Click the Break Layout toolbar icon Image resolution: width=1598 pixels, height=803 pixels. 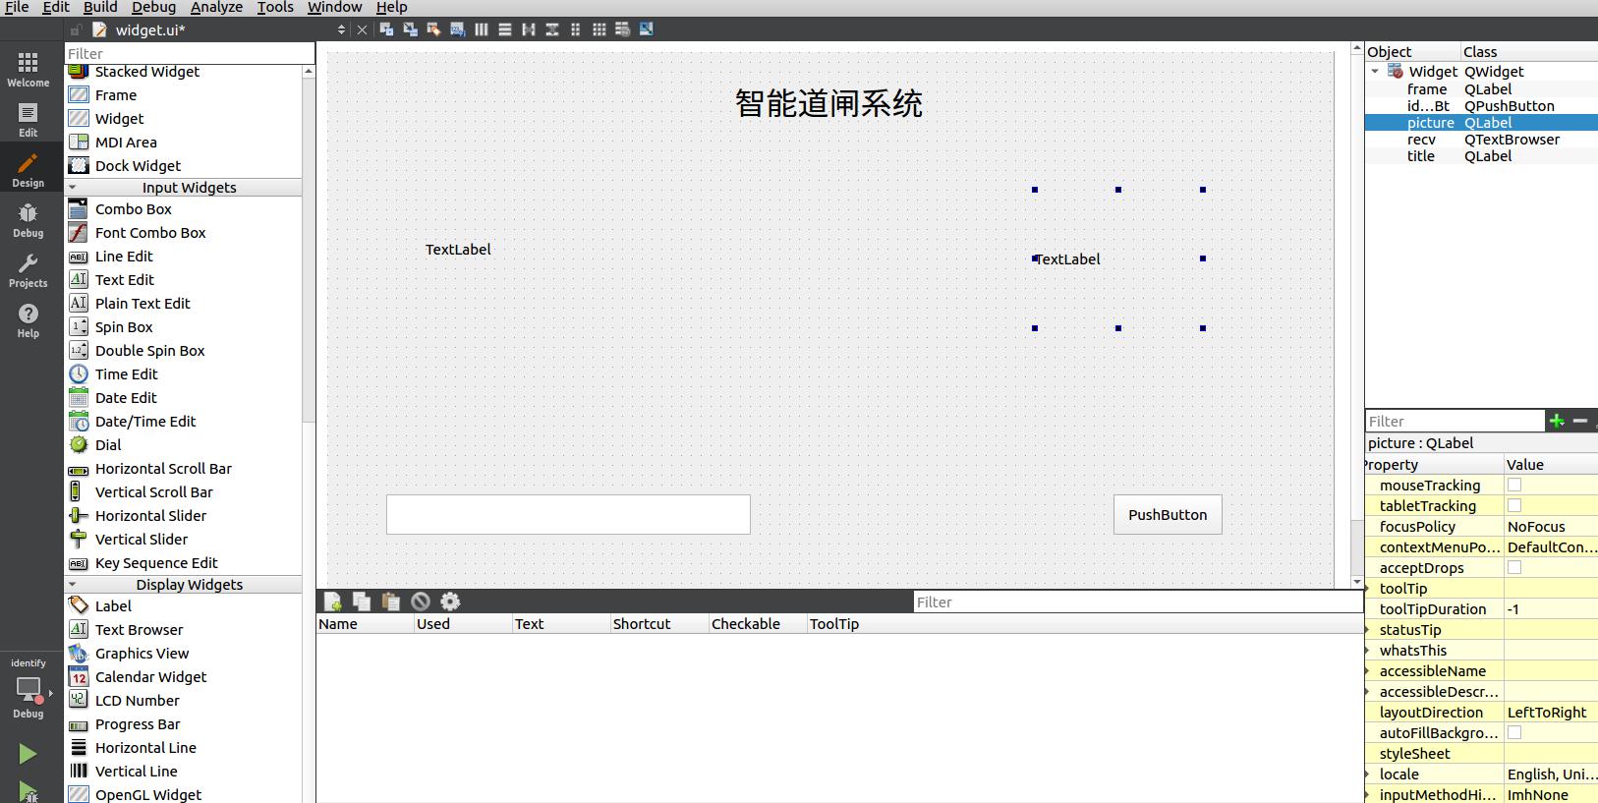(x=623, y=29)
